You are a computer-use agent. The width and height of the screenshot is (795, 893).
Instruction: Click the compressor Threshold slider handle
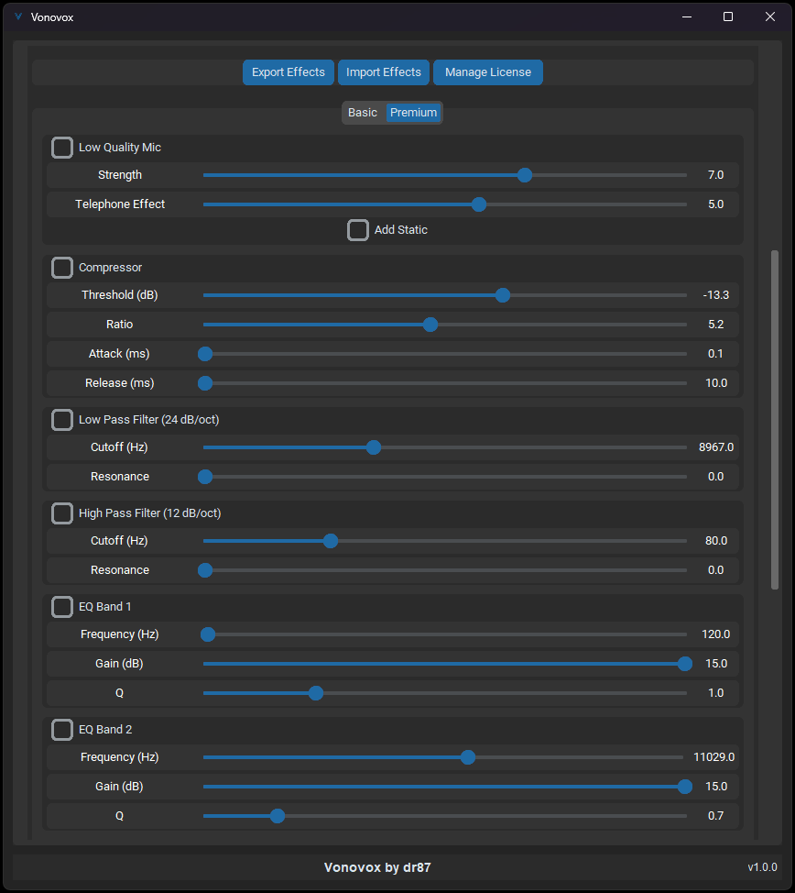tap(503, 295)
